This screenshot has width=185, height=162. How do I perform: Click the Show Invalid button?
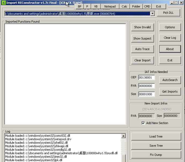(142, 27)
